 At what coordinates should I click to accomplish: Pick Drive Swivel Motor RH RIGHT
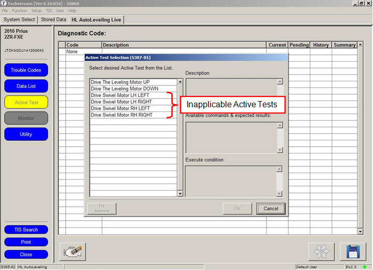pyautogui.click(x=122, y=115)
